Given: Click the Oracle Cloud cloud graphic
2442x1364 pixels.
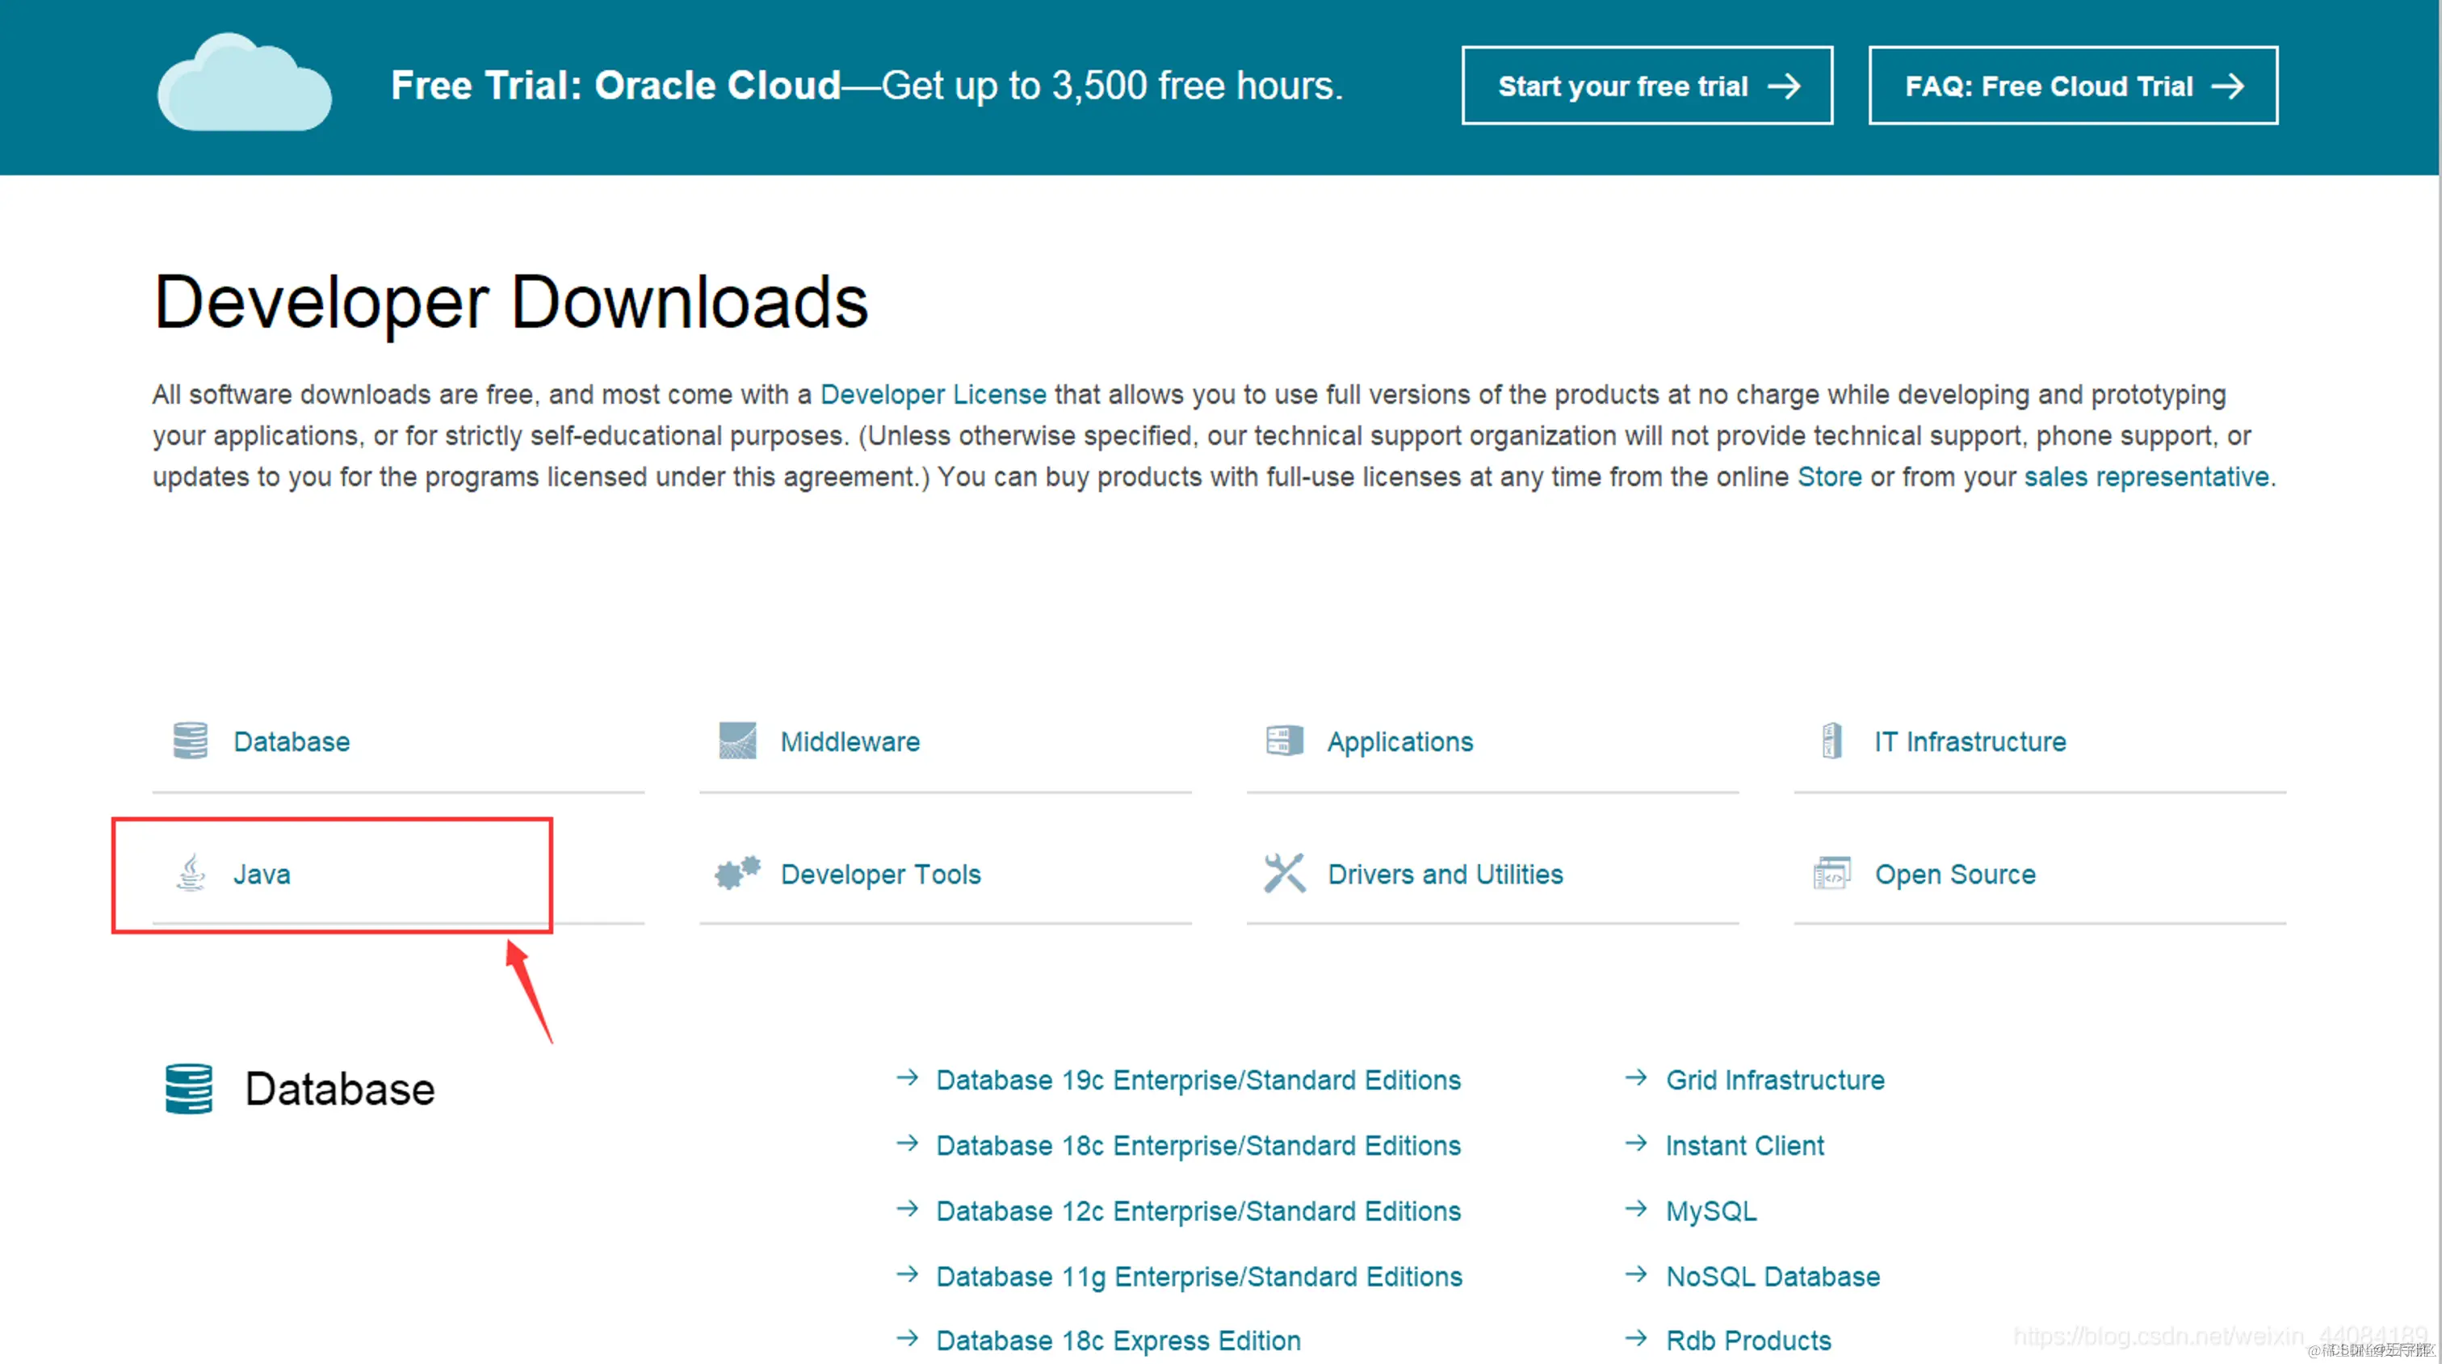Looking at the screenshot, I should [x=245, y=83].
